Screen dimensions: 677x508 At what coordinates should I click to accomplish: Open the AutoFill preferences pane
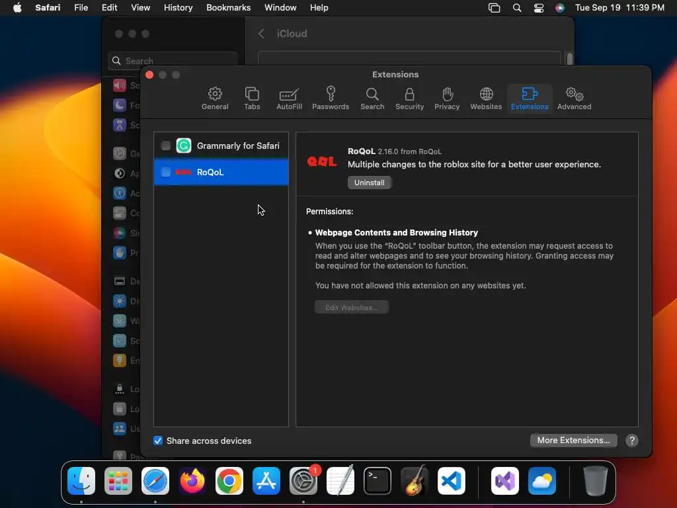pyautogui.click(x=289, y=99)
